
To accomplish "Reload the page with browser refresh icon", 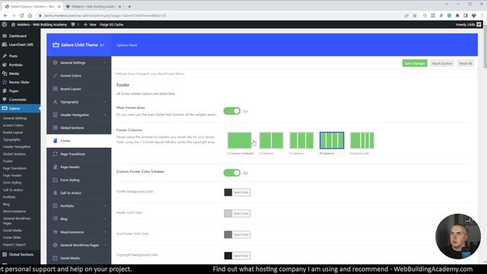I will point(22,15).
